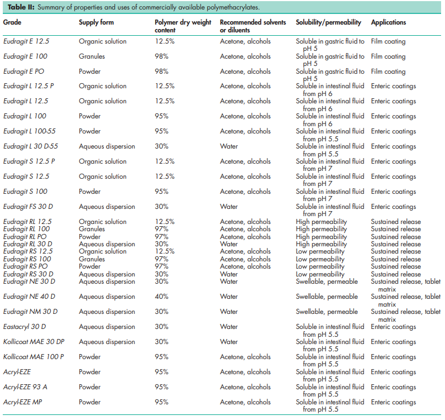Select the Eudragit FS 30 D grade
The height and width of the screenshot is (420, 445).
pos(28,207)
